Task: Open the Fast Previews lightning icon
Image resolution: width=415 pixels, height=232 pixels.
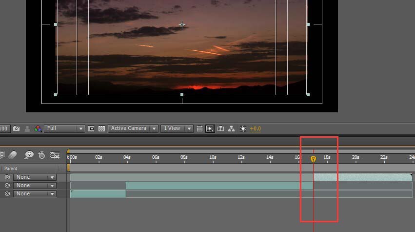Action: coord(210,128)
